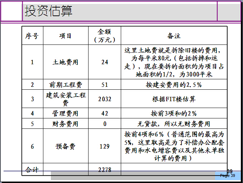Screen dimensions: 243x183
Task: Click the total amount 2278
Action: [x=105, y=170]
